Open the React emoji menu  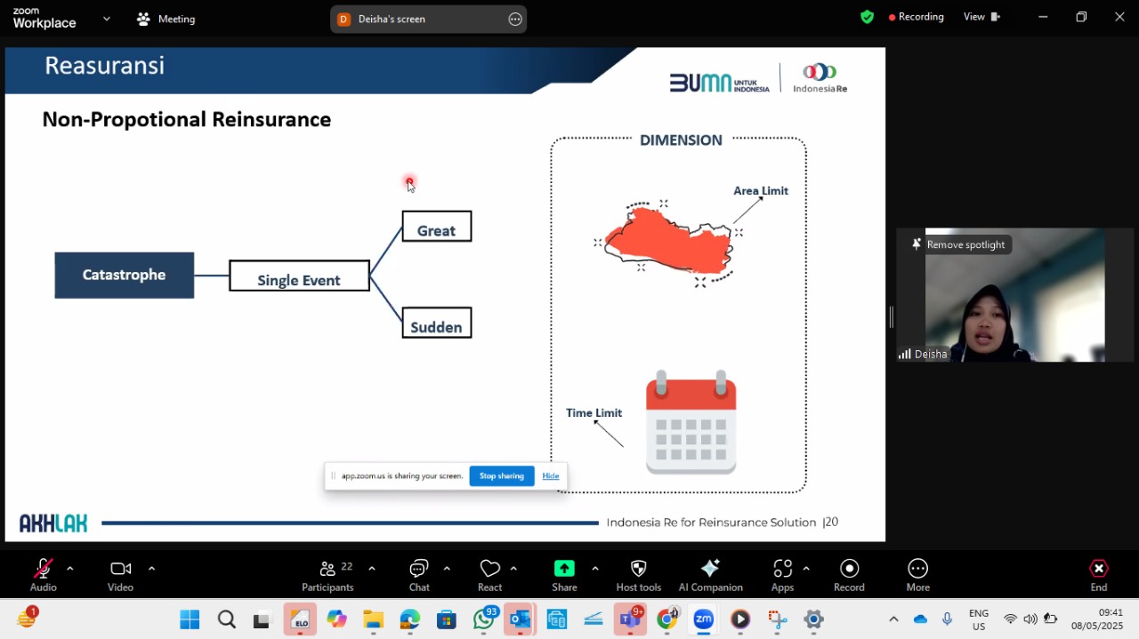click(x=489, y=575)
